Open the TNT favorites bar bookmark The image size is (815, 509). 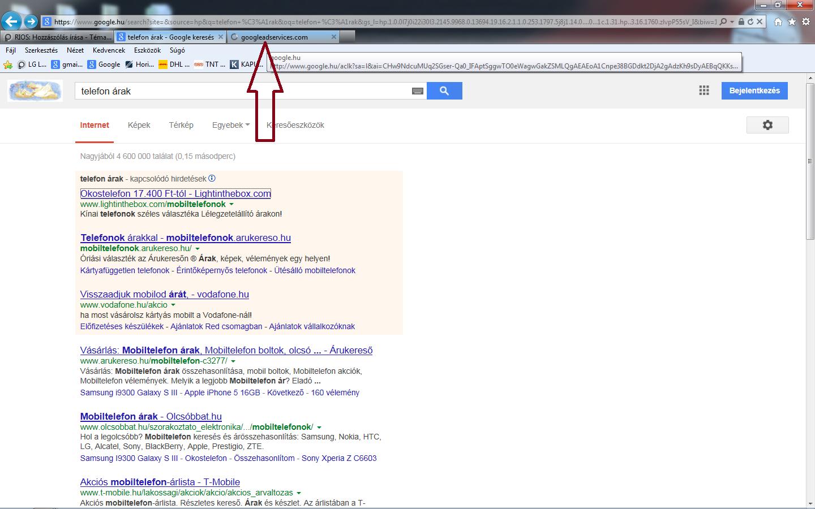(209, 64)
